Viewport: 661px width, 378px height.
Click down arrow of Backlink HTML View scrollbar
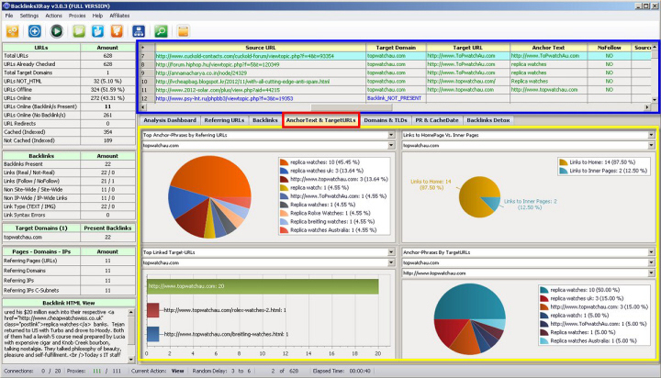[131, 360]
